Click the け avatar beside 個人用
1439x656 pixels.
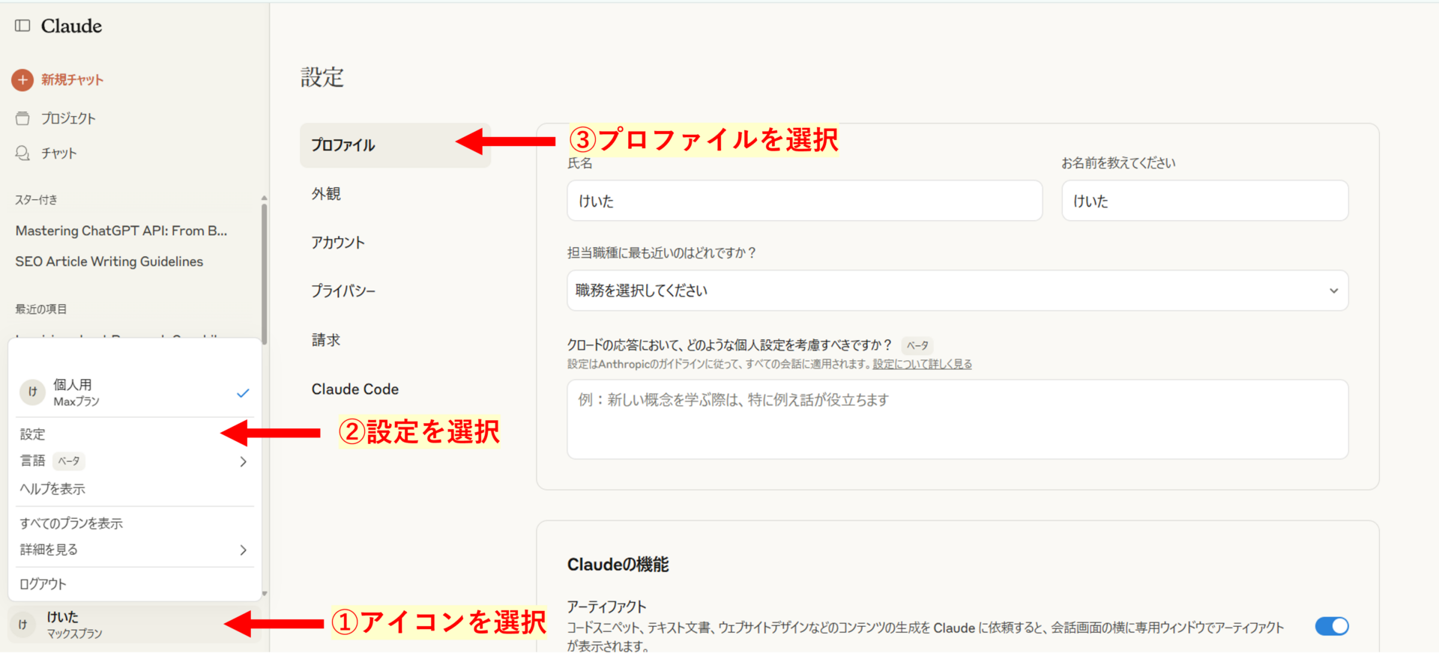coord(32,392)
